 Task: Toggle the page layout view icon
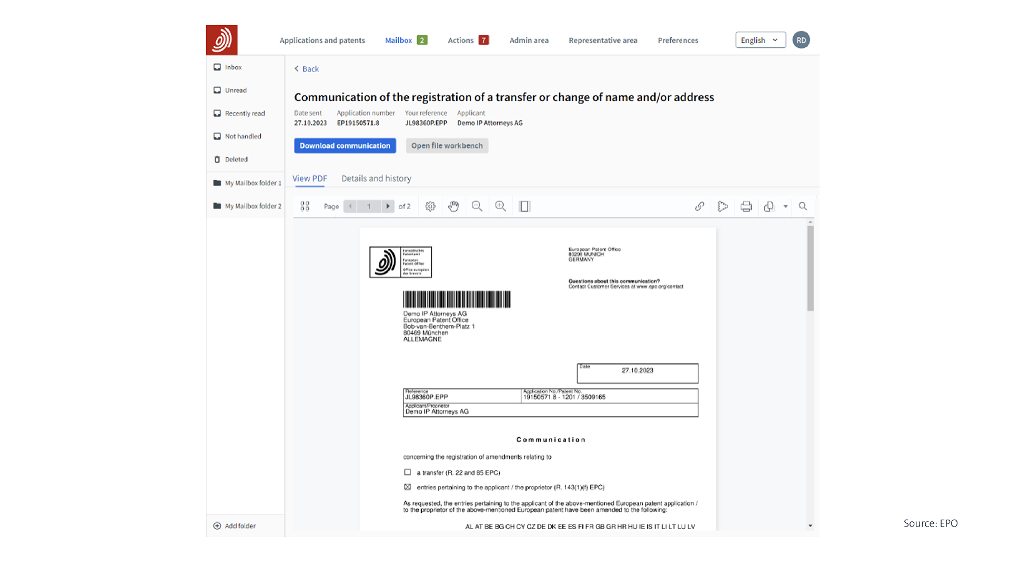point(524,206)
